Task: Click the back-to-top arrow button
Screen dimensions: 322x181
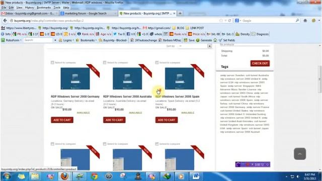Action: tap(300, 154)
